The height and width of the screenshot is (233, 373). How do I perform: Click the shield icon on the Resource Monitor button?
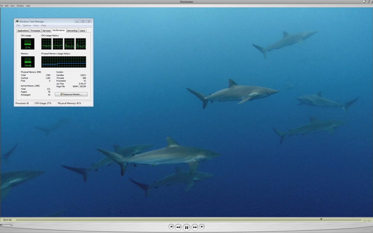click(x=62, y=94)
